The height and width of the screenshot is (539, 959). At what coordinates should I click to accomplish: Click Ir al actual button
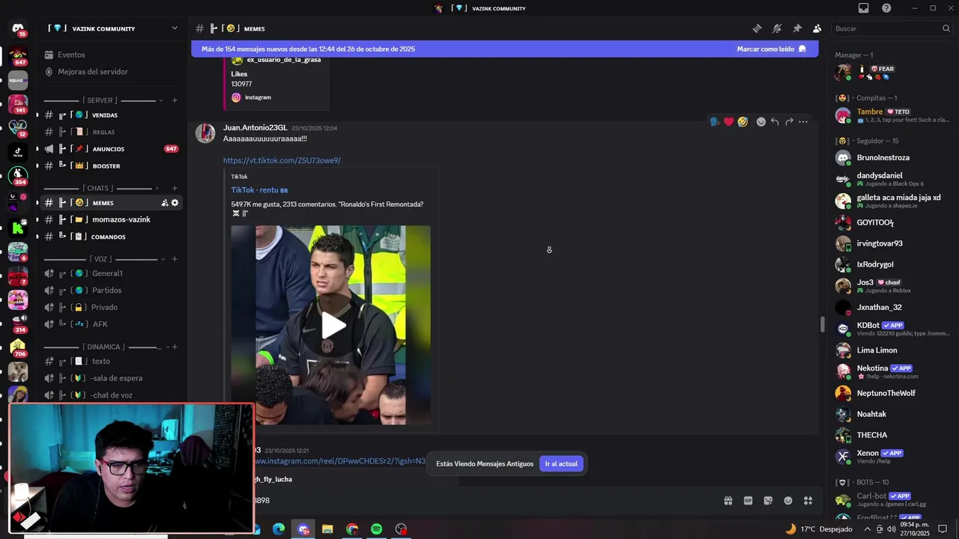(561, 464)
